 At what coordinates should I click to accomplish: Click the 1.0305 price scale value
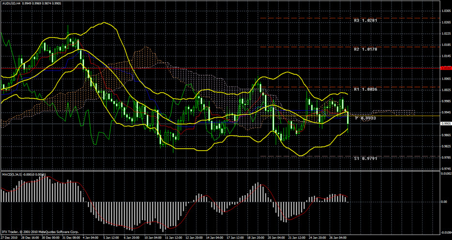coord(446,11)
